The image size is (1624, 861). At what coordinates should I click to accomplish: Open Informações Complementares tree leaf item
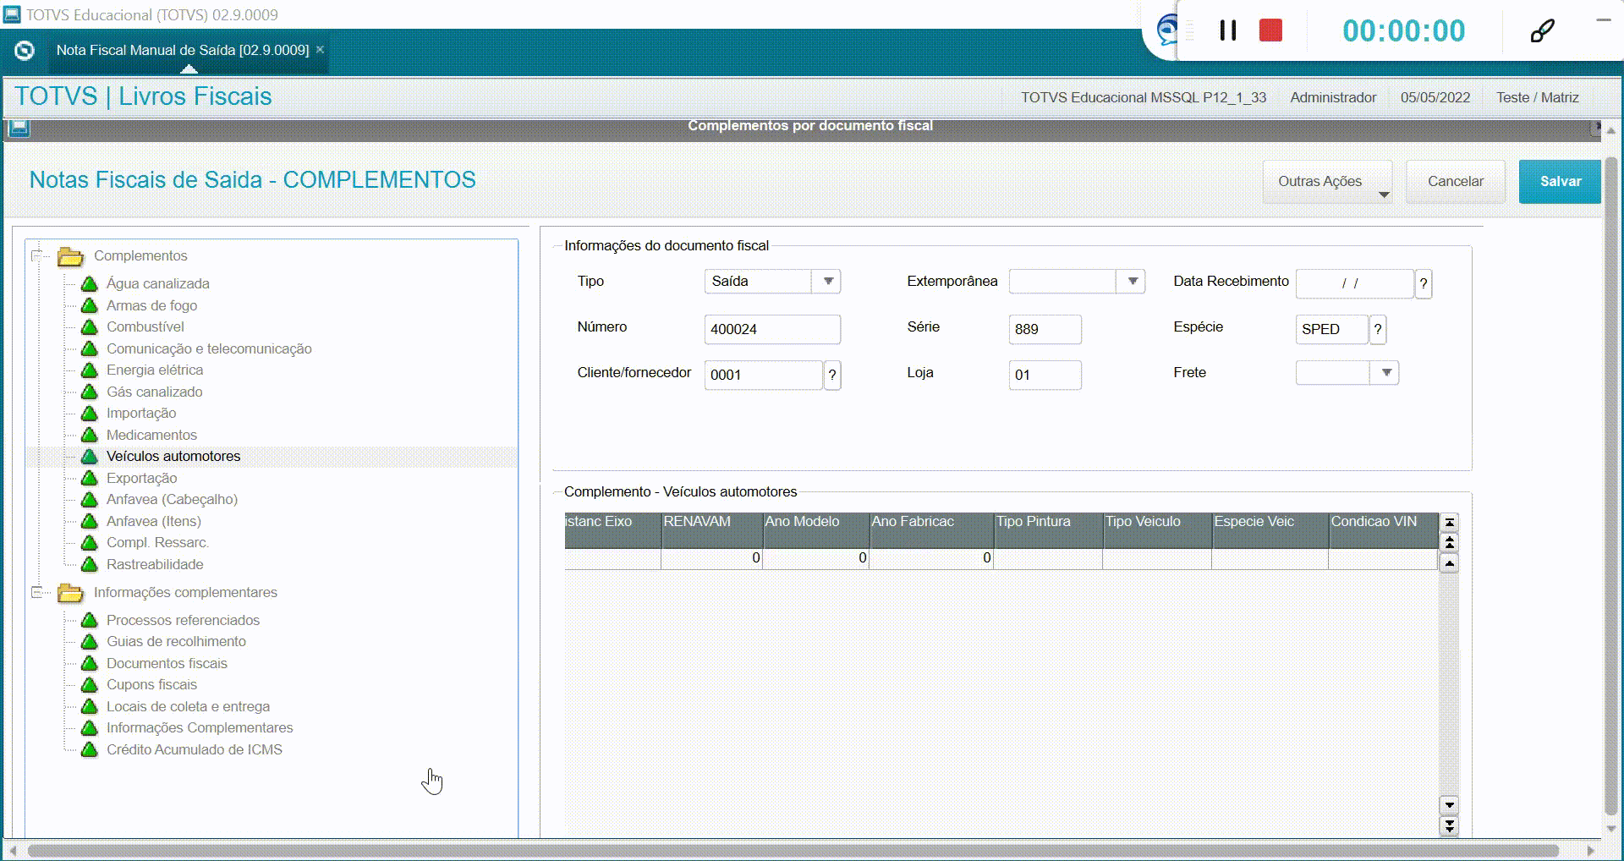click(200, 727)
